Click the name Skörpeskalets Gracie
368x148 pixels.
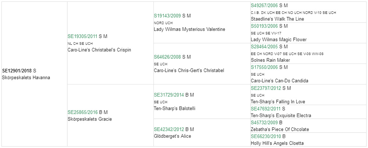(90, 119)
